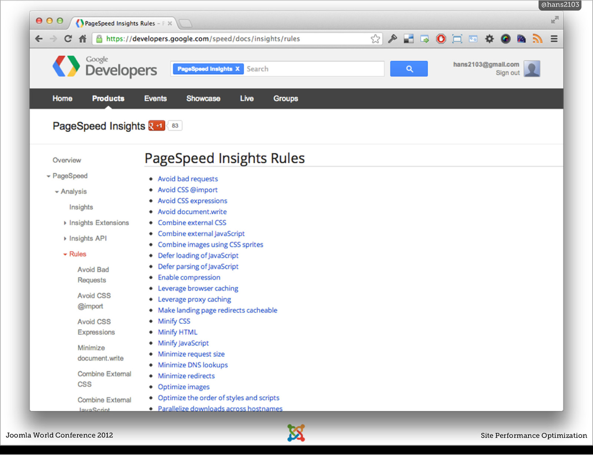Open the Home nav item
The width and height of the screenshot is (593, 457).
[x=62, y=98]
